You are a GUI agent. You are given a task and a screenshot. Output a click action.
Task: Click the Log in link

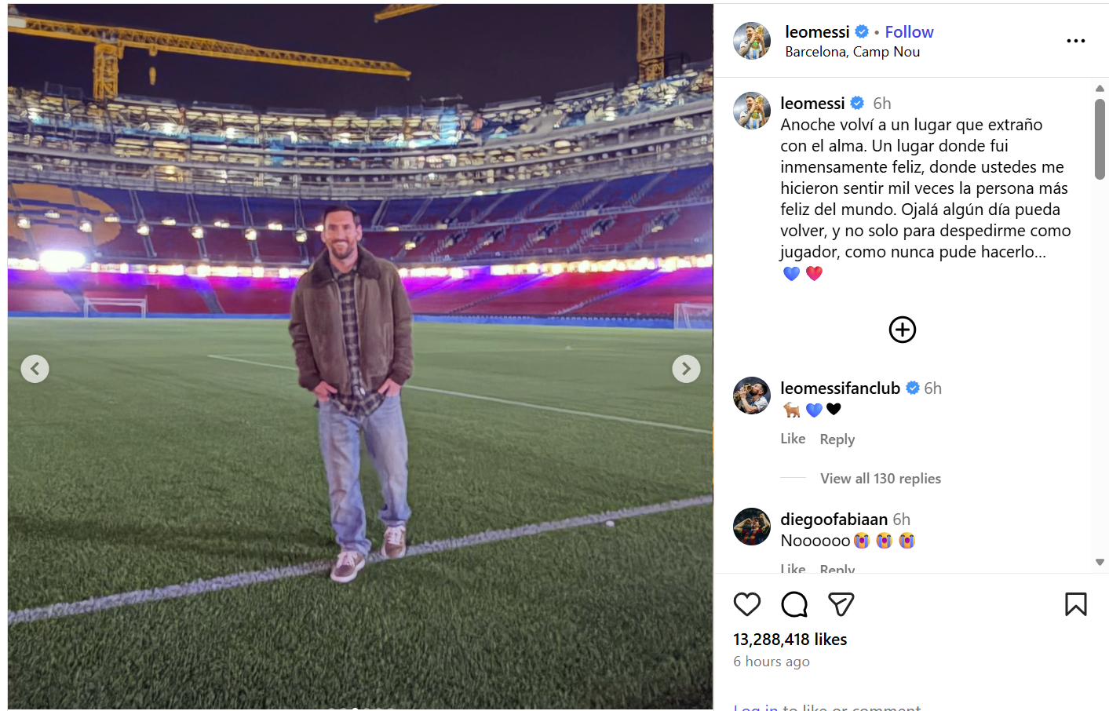point(755,707)
